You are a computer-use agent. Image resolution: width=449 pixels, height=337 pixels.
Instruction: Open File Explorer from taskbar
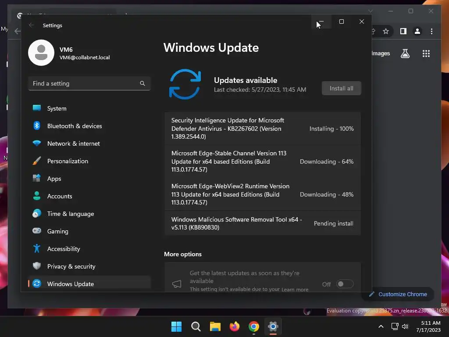215,326
